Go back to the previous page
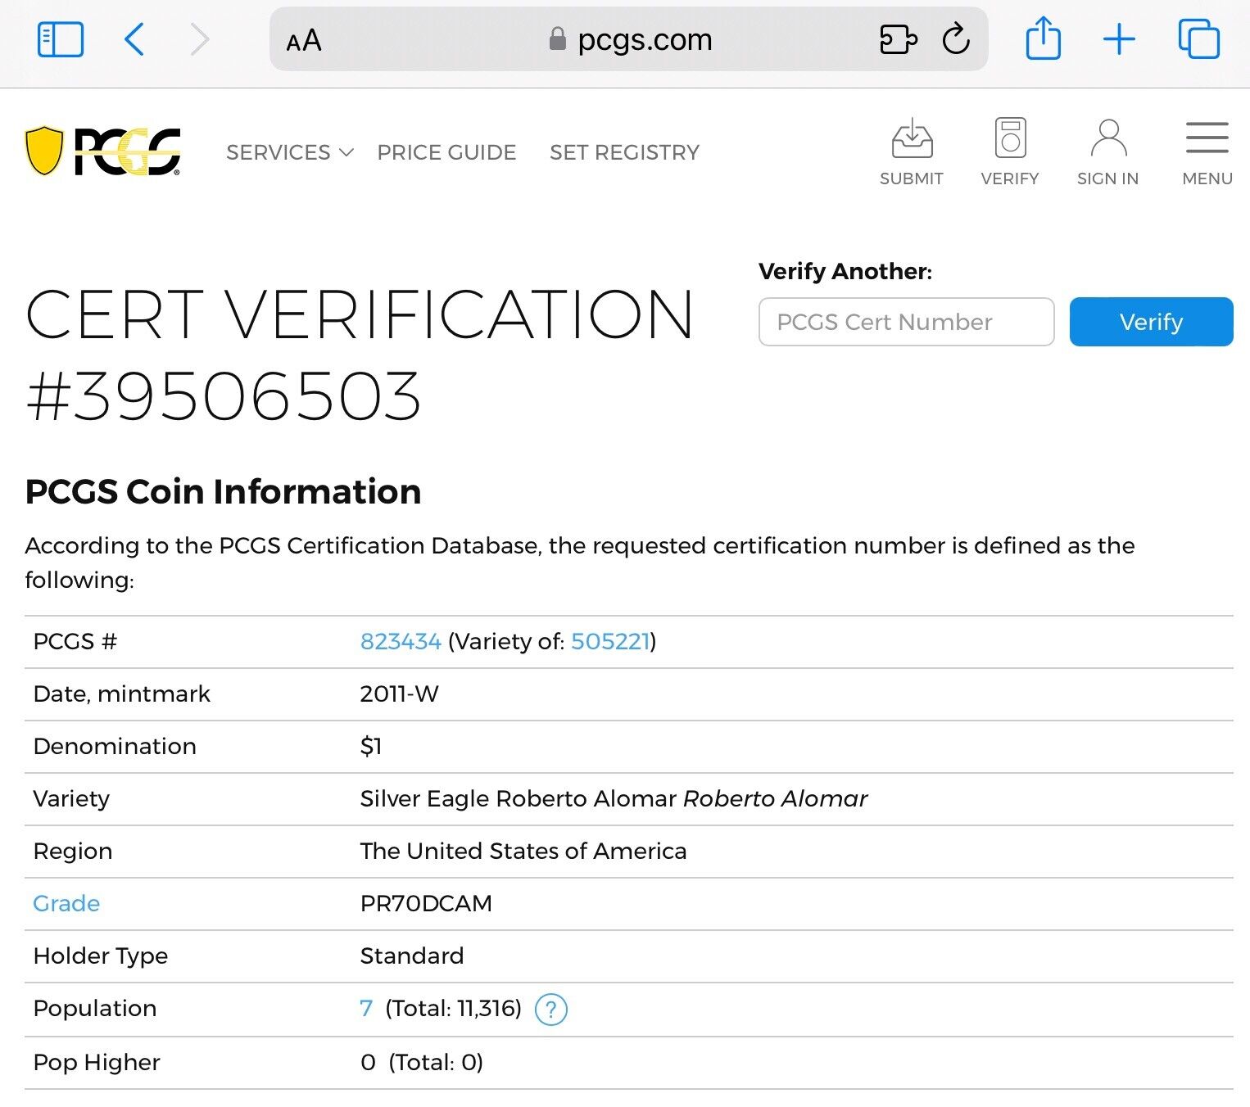 (x=134, y=39)
